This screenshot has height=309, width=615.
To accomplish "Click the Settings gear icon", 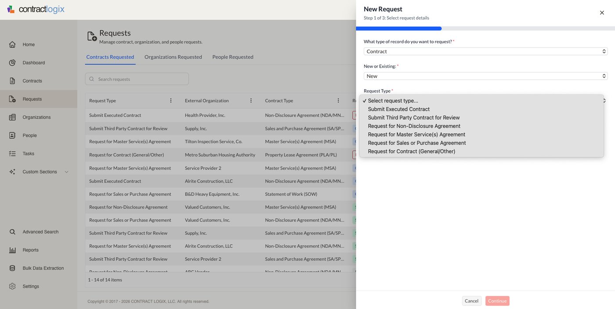I will coord(12,286).
